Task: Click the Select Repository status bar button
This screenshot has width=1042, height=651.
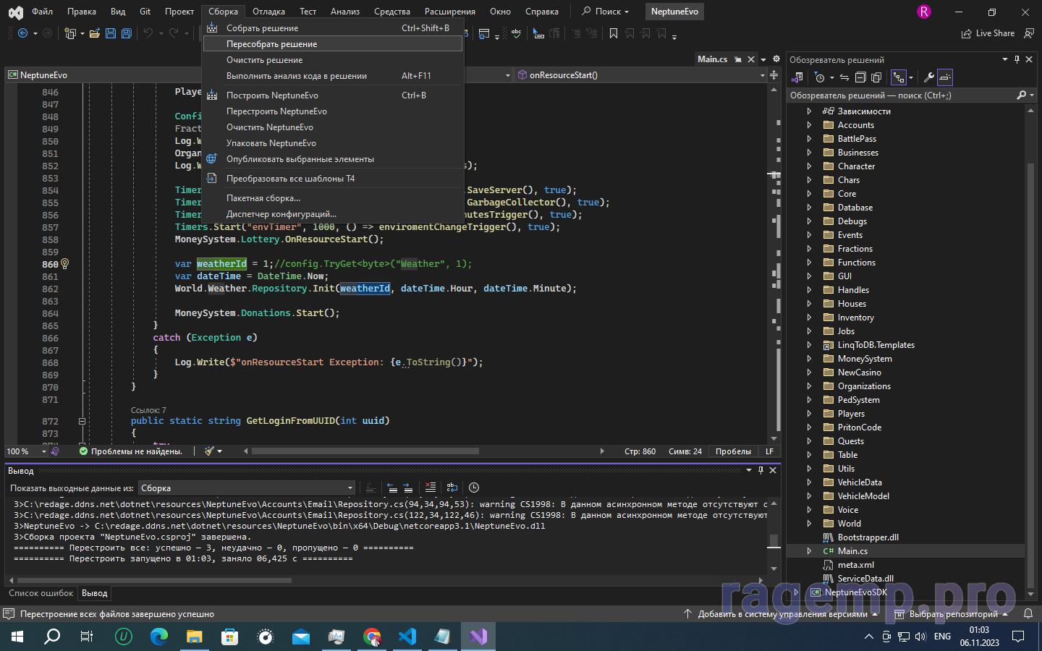Action: point(952,614)
